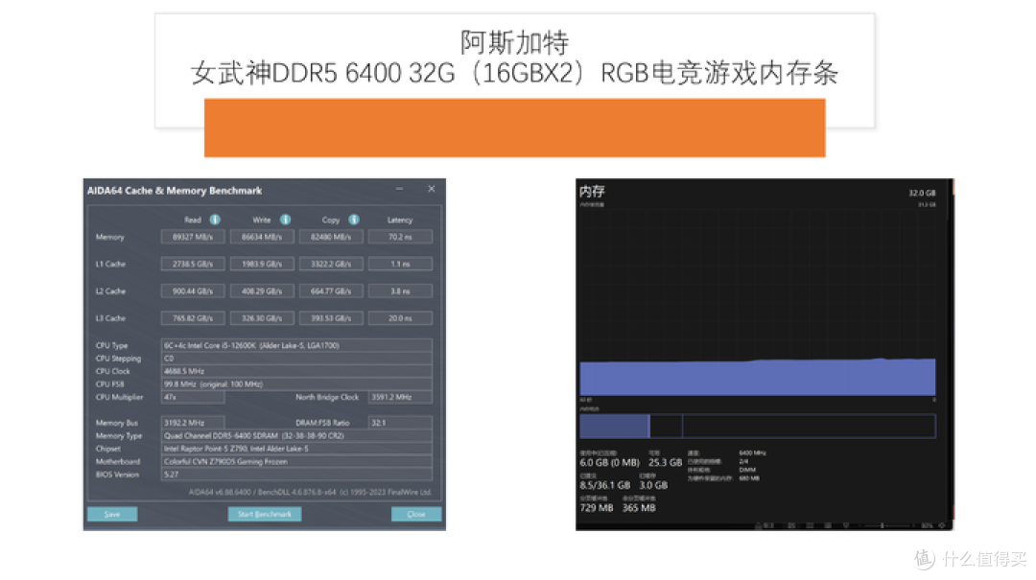Image resolution: width=1036 pixels, height=580 pixels.
Task: Click the DIMM form factor value
Action: pyautogui.click(x=746, y=470)
